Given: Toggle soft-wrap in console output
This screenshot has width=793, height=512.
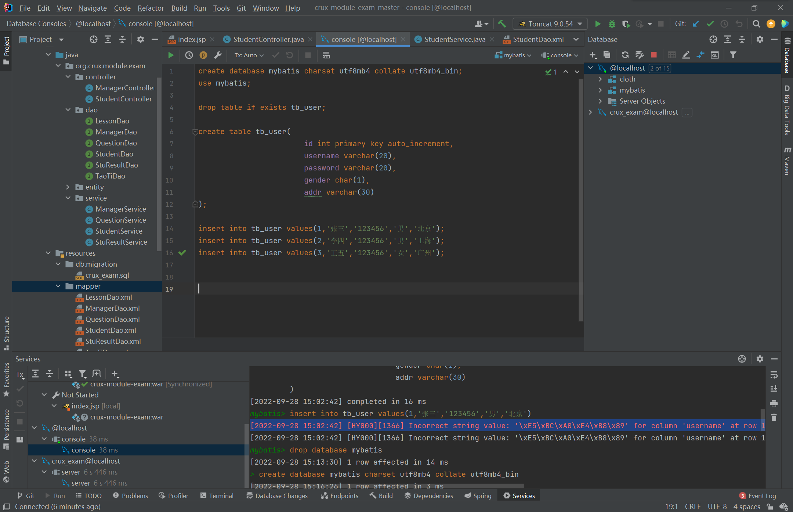Looking at the screenshot, I should tap(774, 375).
